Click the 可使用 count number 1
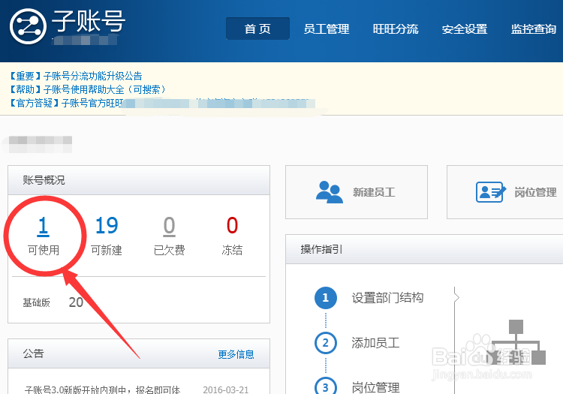Viewport: 563px width, 394px height. [43, 226]
